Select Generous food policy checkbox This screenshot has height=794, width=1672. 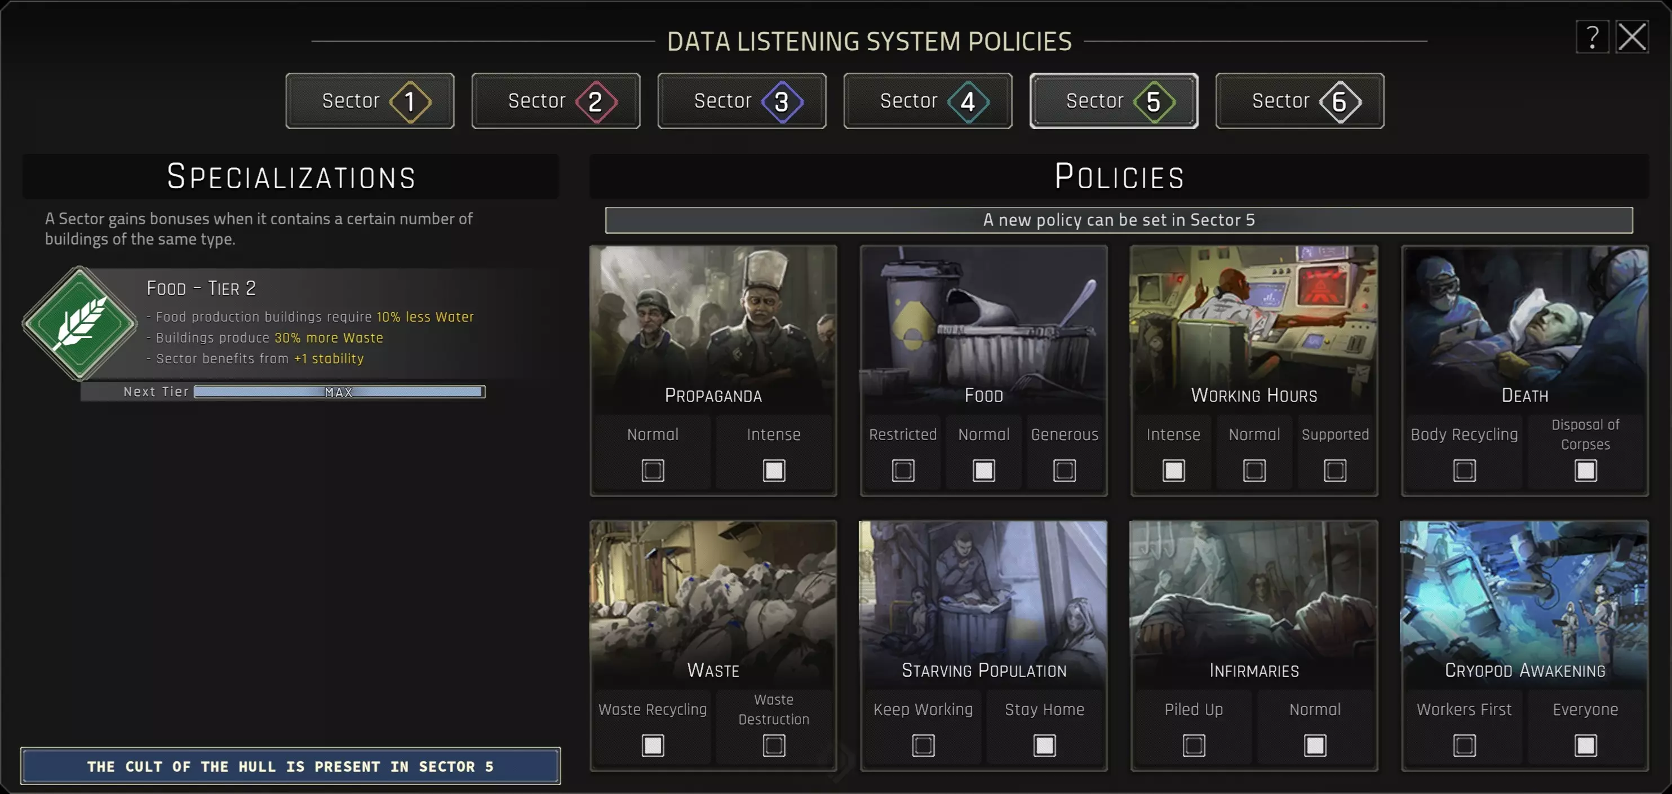click(x=1064, y=470)
